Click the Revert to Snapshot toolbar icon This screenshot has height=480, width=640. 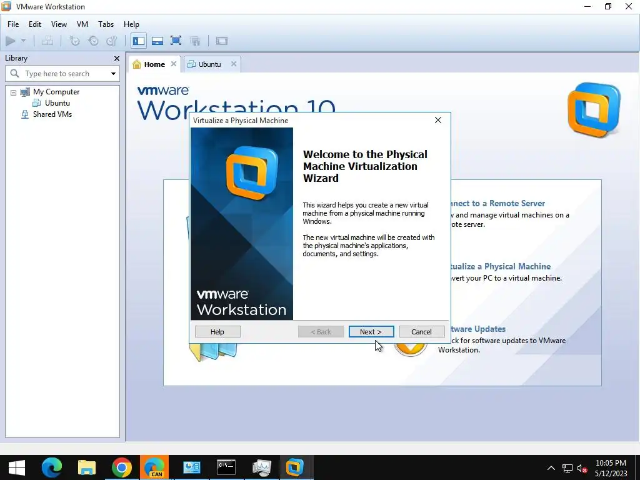tap(93, 41)
